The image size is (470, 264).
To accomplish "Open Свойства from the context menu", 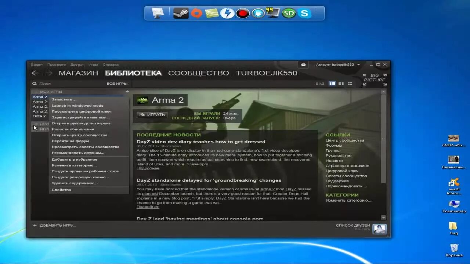I will [x=89, y=190].
